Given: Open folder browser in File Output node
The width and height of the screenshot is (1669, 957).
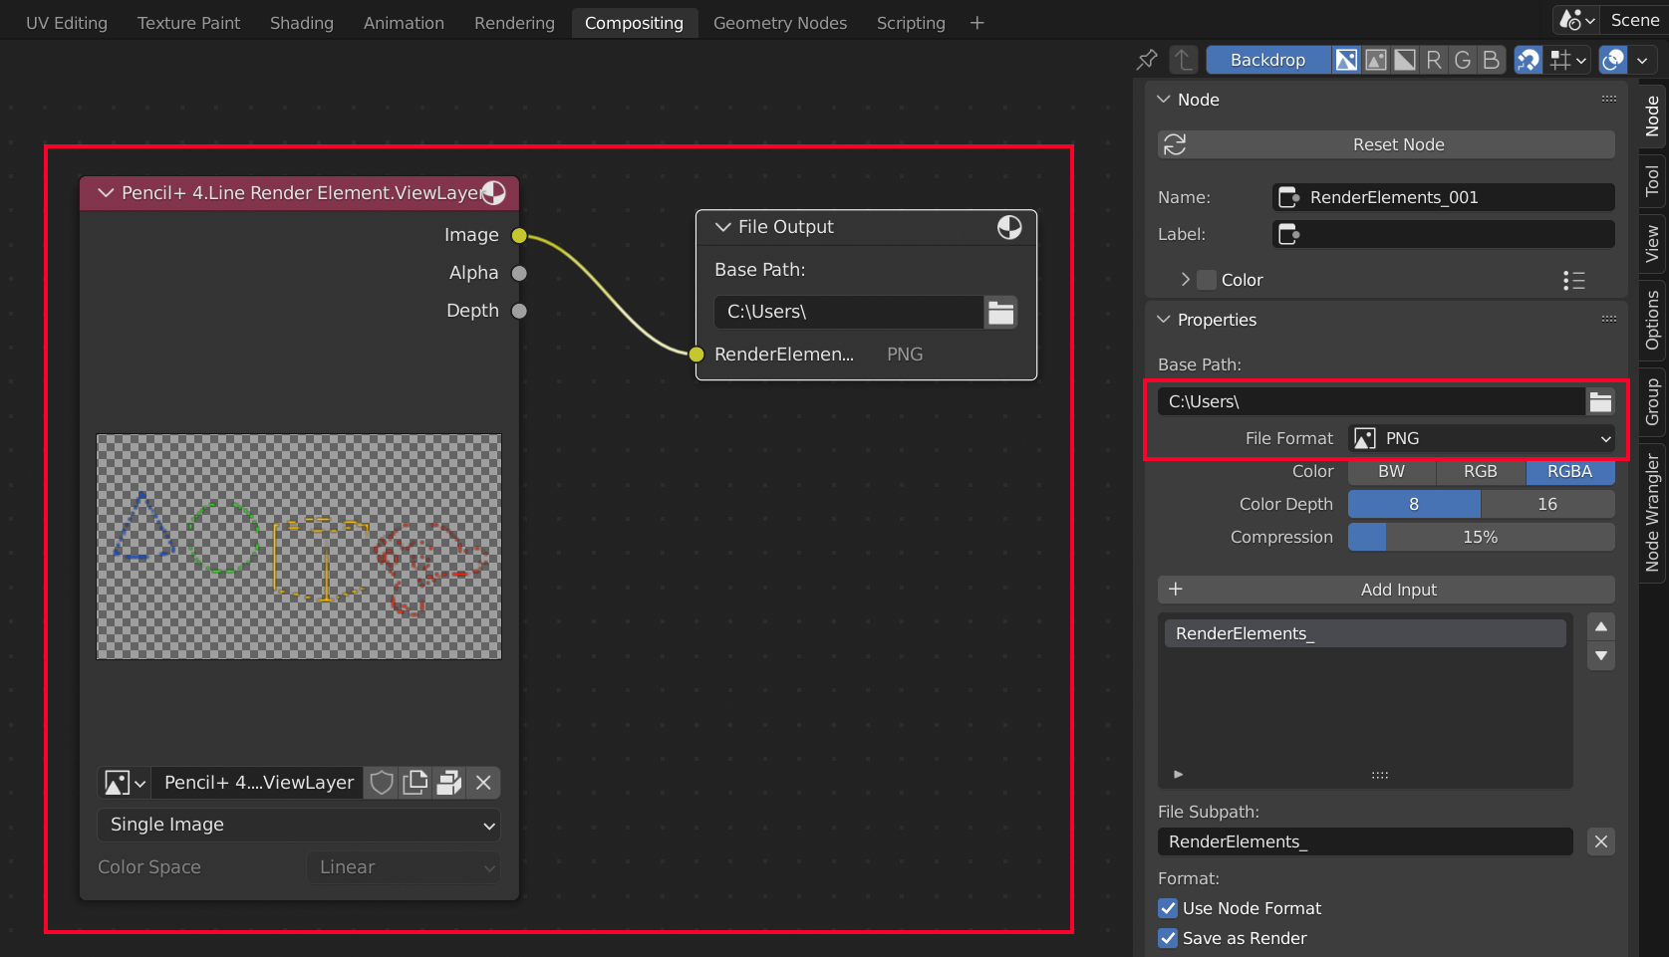Looking at the screenshot, I should pyautogui.click(x=1000, y=312).
